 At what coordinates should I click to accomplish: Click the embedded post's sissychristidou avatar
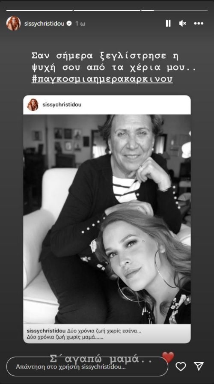click(x=33, y=105)
